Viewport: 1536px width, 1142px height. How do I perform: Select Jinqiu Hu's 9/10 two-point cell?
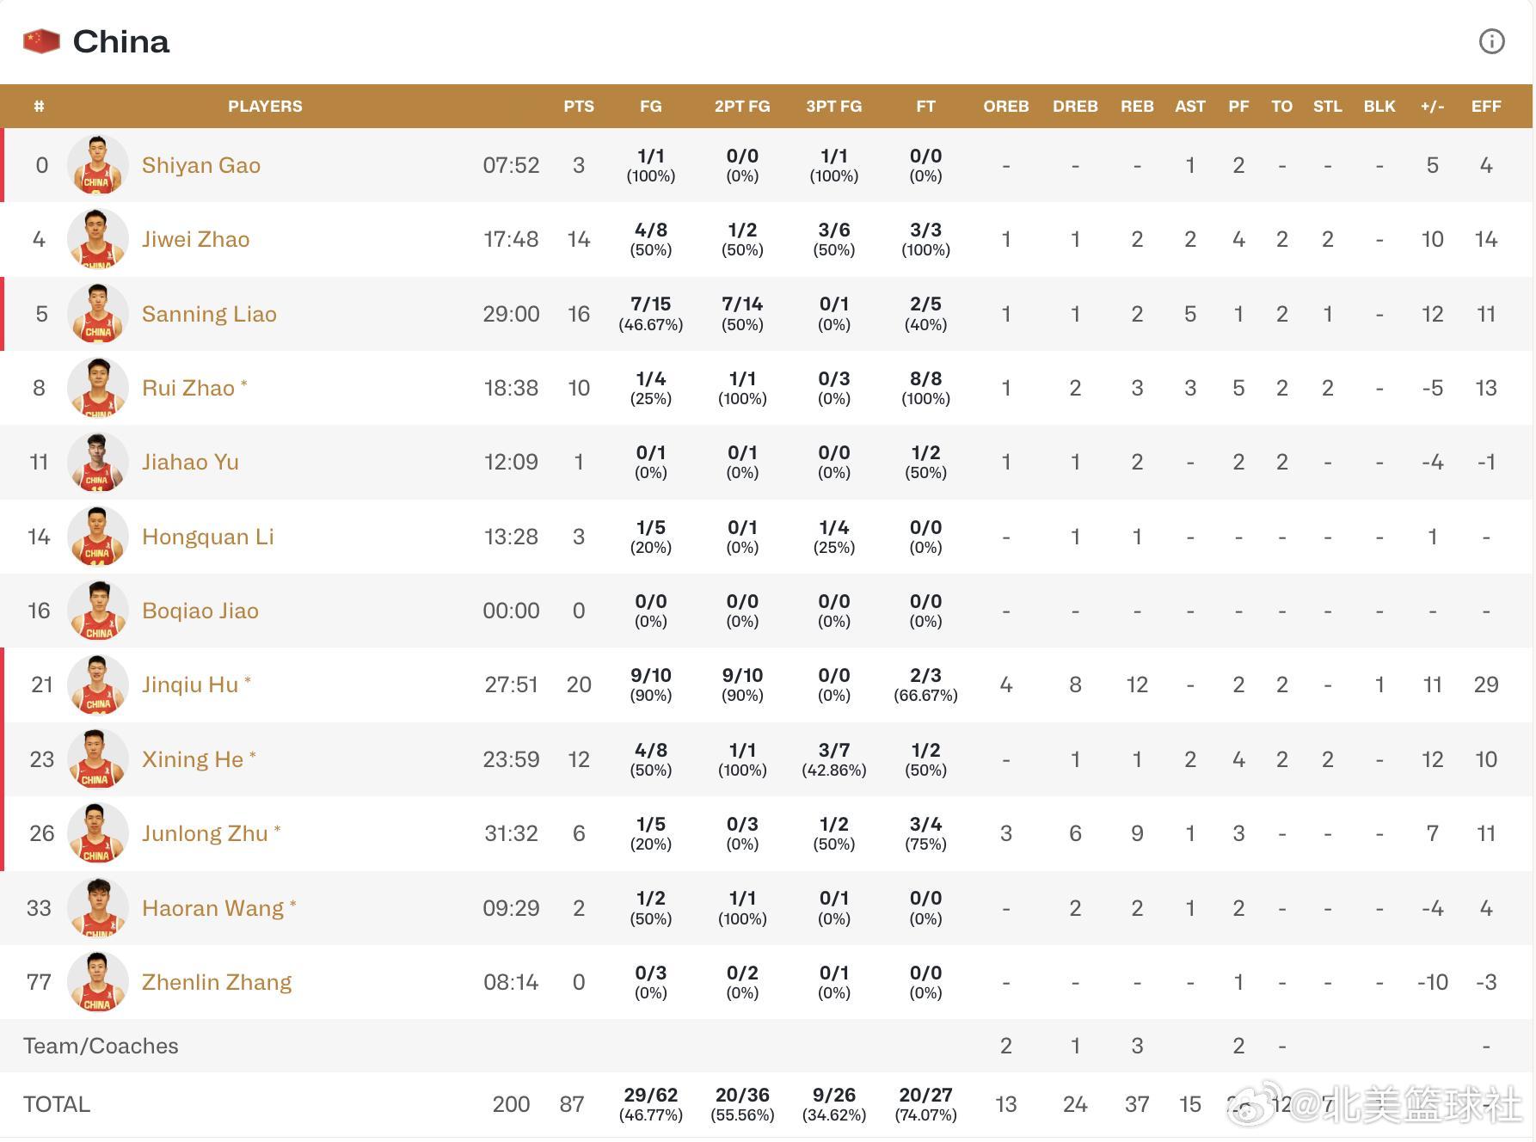tap(742, 685)
